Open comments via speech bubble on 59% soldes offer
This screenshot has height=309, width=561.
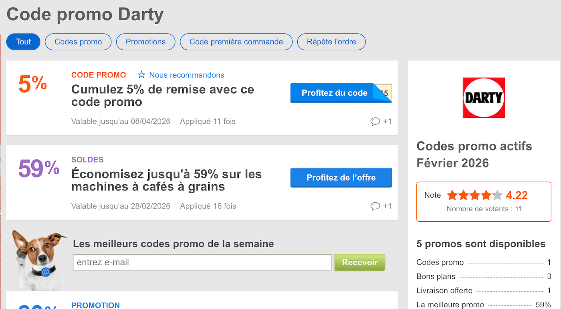click(x=375, y=206)
